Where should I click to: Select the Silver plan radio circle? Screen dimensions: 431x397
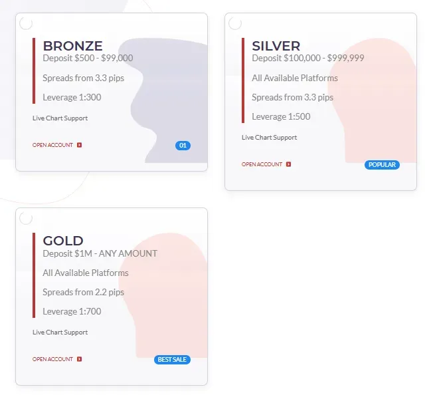point(235,24)
